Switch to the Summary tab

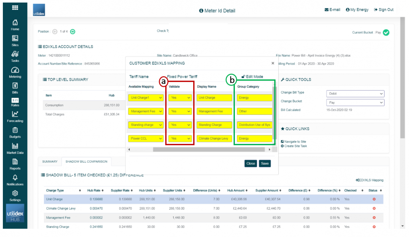[50, 162]
